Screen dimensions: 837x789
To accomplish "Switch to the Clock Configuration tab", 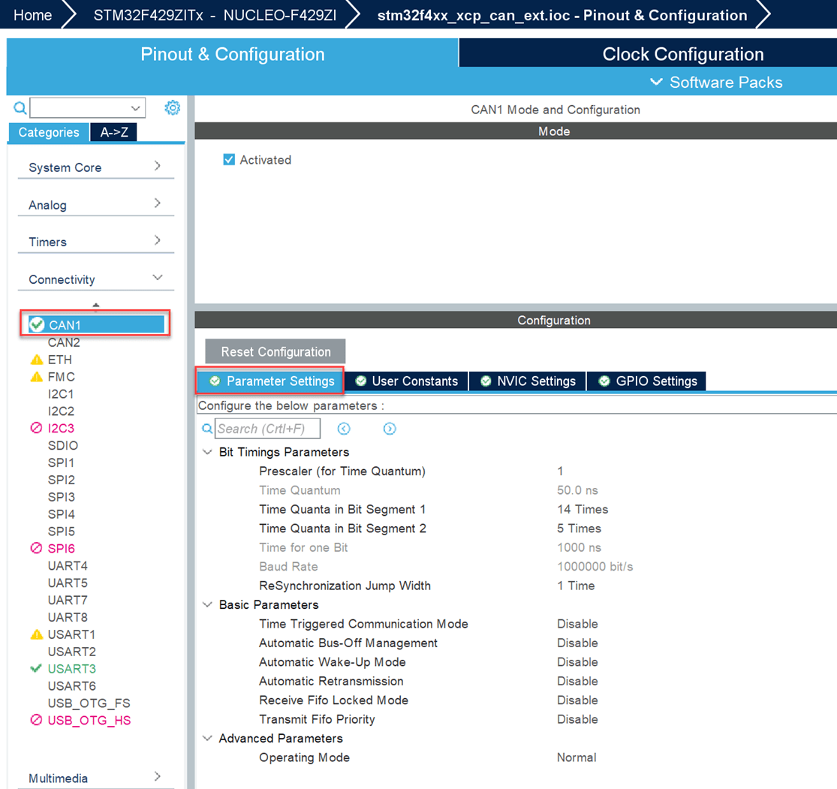I will coord(682,54).
